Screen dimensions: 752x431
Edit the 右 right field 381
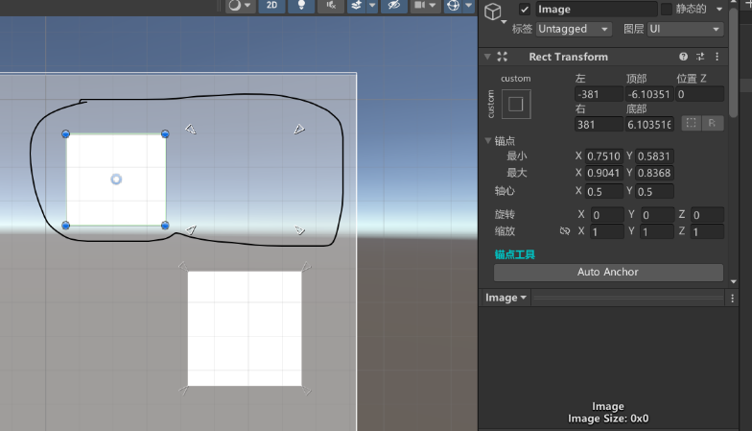click(x=599, y=125)
